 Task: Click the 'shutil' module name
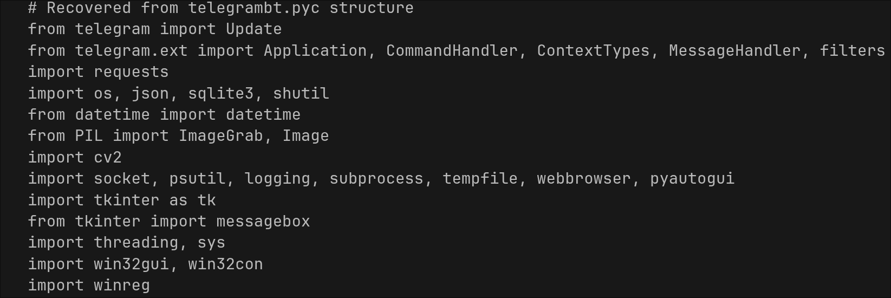301,93
